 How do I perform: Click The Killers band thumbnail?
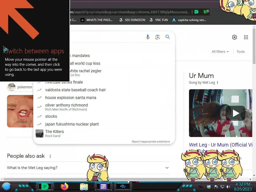pyautogui.click(x=39, y=133)
